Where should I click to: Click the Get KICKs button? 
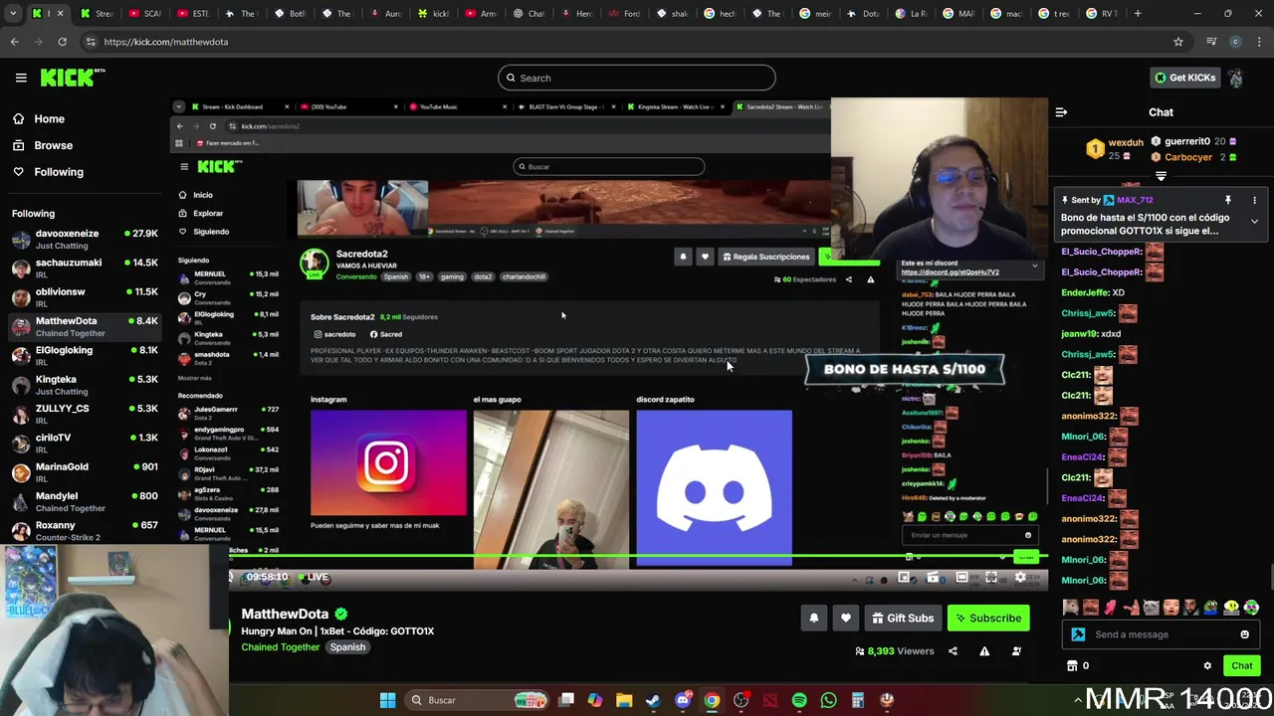tap(1184, 78)
